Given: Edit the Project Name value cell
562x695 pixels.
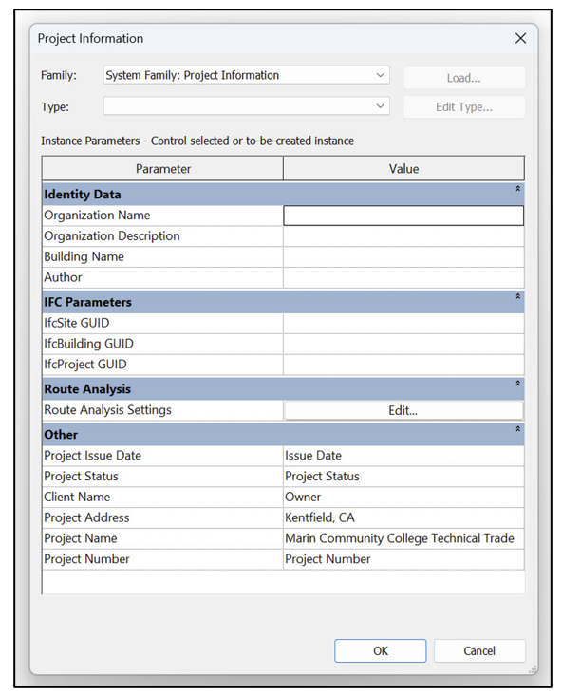Looking at the screenshot, I should (x=403, y=538).
